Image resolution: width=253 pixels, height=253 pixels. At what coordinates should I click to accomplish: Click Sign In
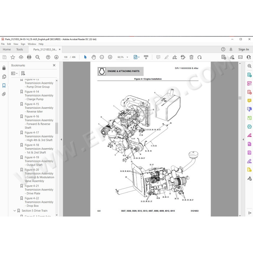pyautogui.click(x=244, y=50)
